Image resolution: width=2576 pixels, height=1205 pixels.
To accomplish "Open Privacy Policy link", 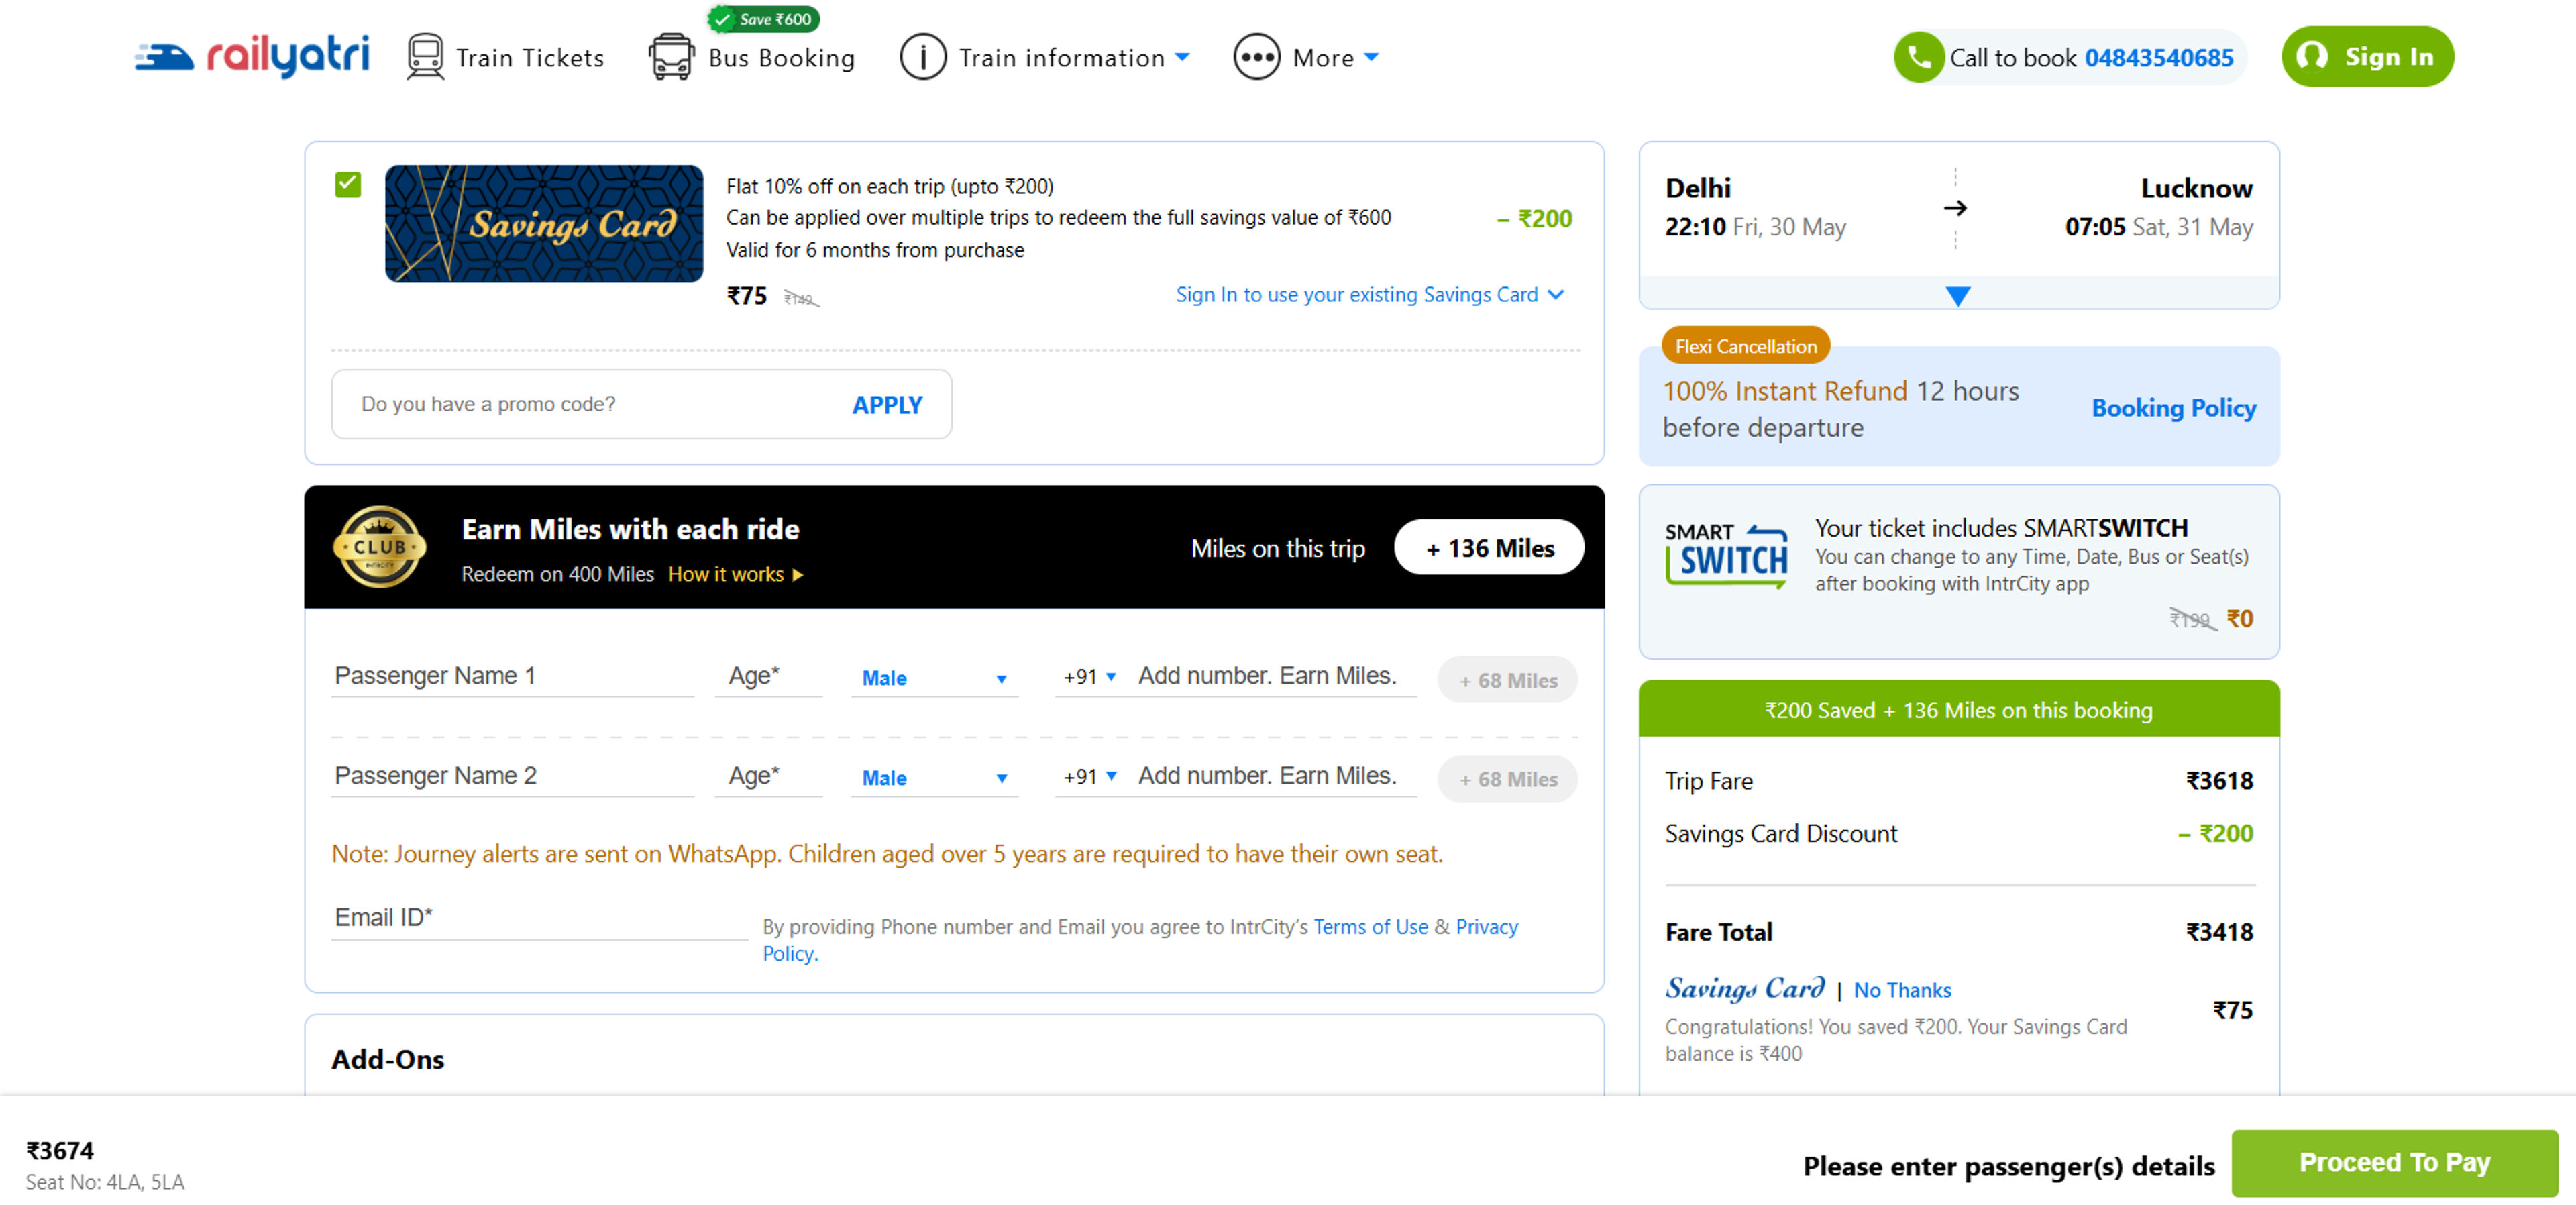I will 1486,926.
